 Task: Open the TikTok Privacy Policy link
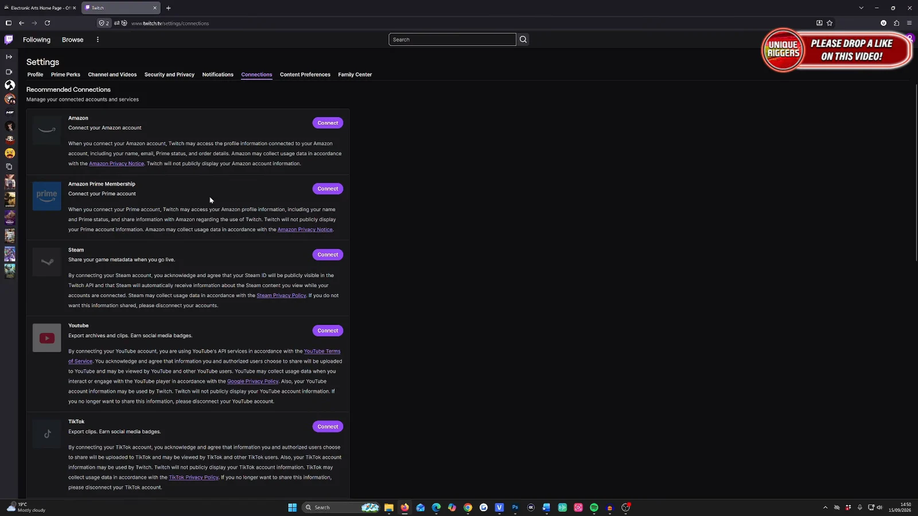193,477
